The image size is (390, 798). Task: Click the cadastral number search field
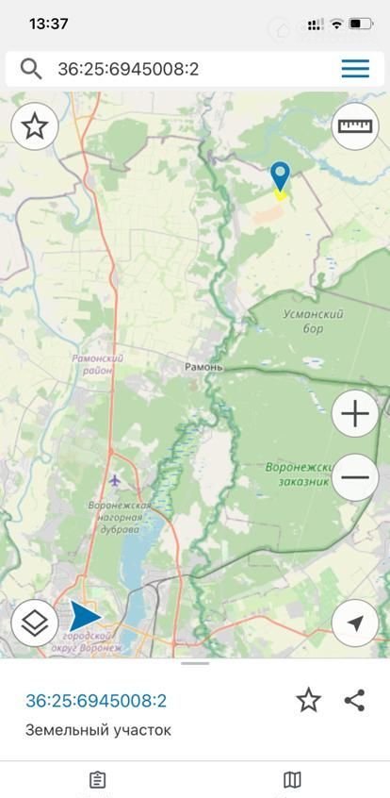[195, 69]
